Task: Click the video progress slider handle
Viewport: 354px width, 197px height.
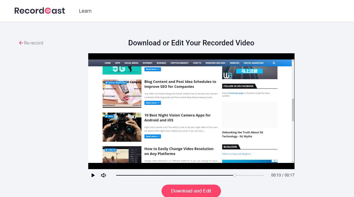Action: [x=234, y=175]
